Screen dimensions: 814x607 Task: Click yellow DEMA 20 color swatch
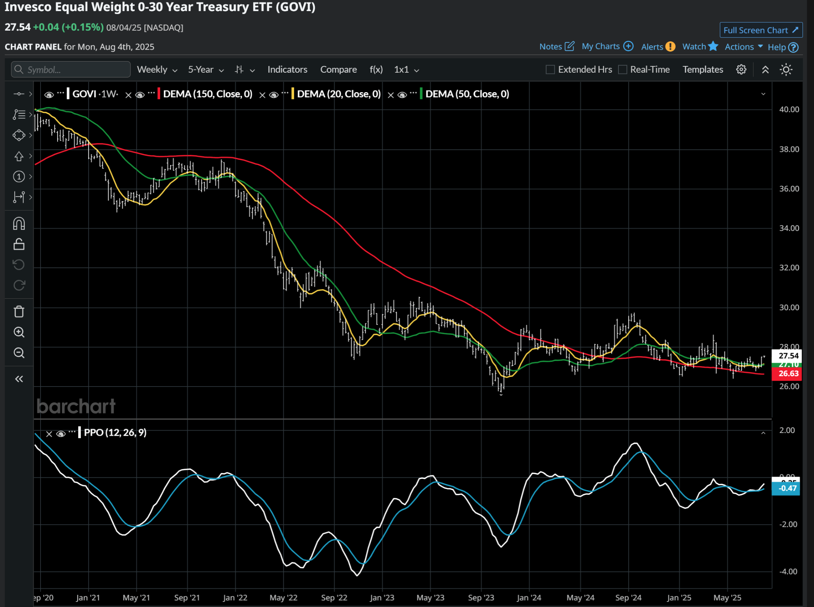click(293, 94)
